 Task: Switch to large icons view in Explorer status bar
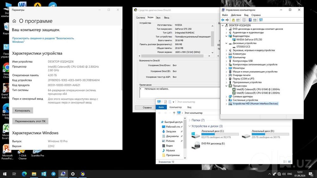pyautogui.click(x=289, y=162)
